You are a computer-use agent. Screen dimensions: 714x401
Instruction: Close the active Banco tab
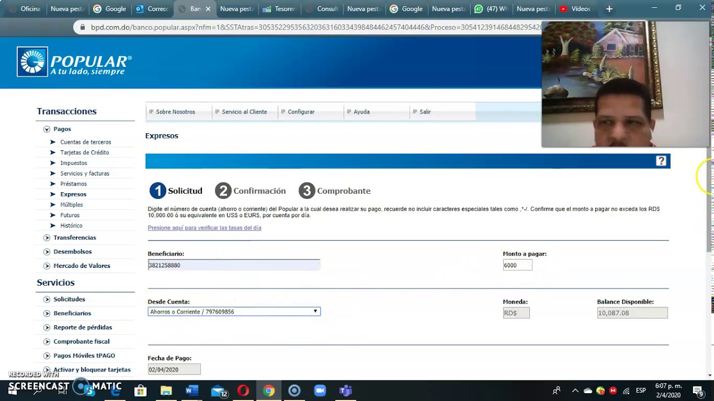point(208,9)
